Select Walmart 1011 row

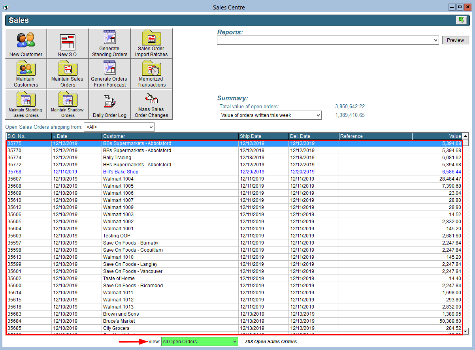tap(234, 293)
